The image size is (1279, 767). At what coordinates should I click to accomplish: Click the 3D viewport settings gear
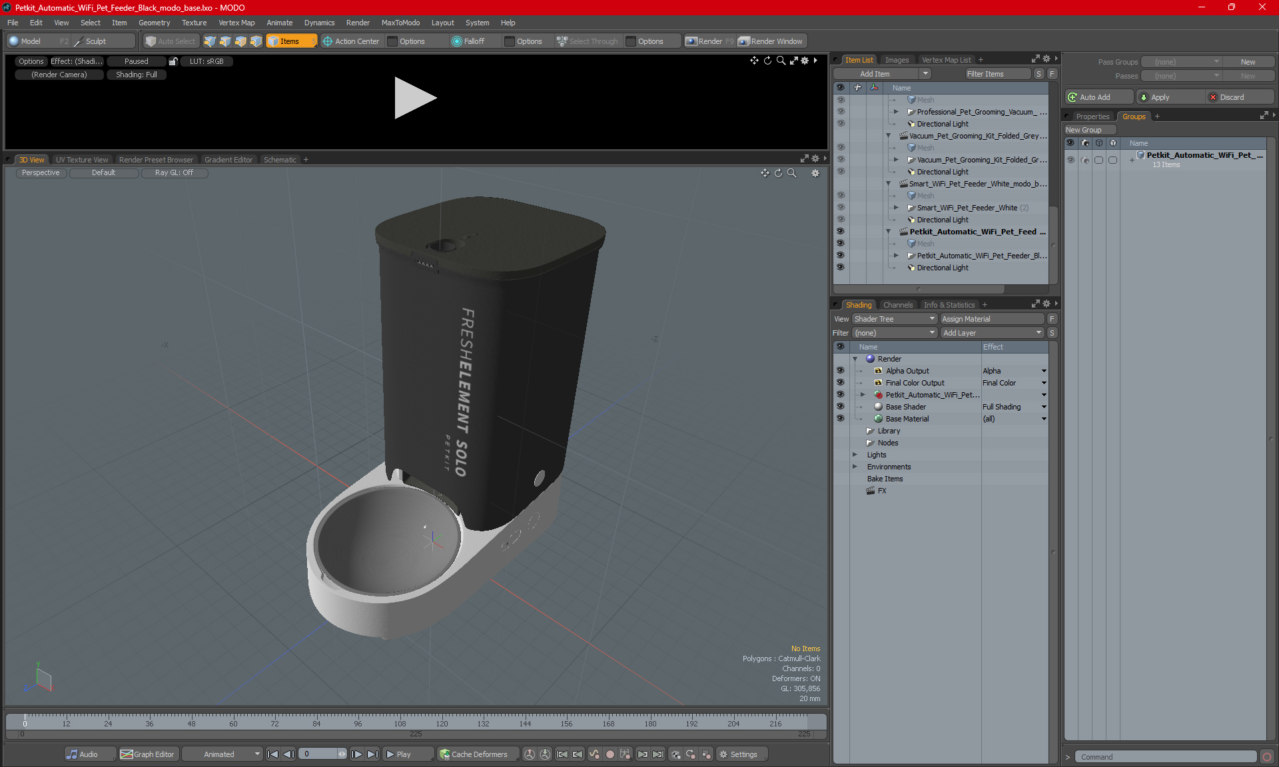[815, 173]
